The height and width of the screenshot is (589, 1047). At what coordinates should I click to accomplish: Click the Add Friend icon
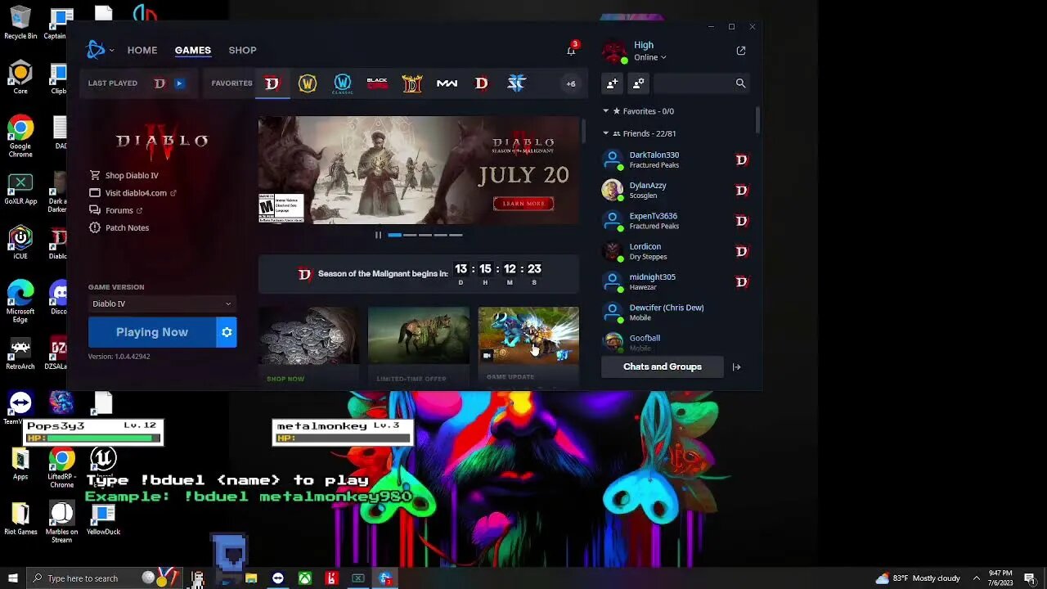[612, 83]
